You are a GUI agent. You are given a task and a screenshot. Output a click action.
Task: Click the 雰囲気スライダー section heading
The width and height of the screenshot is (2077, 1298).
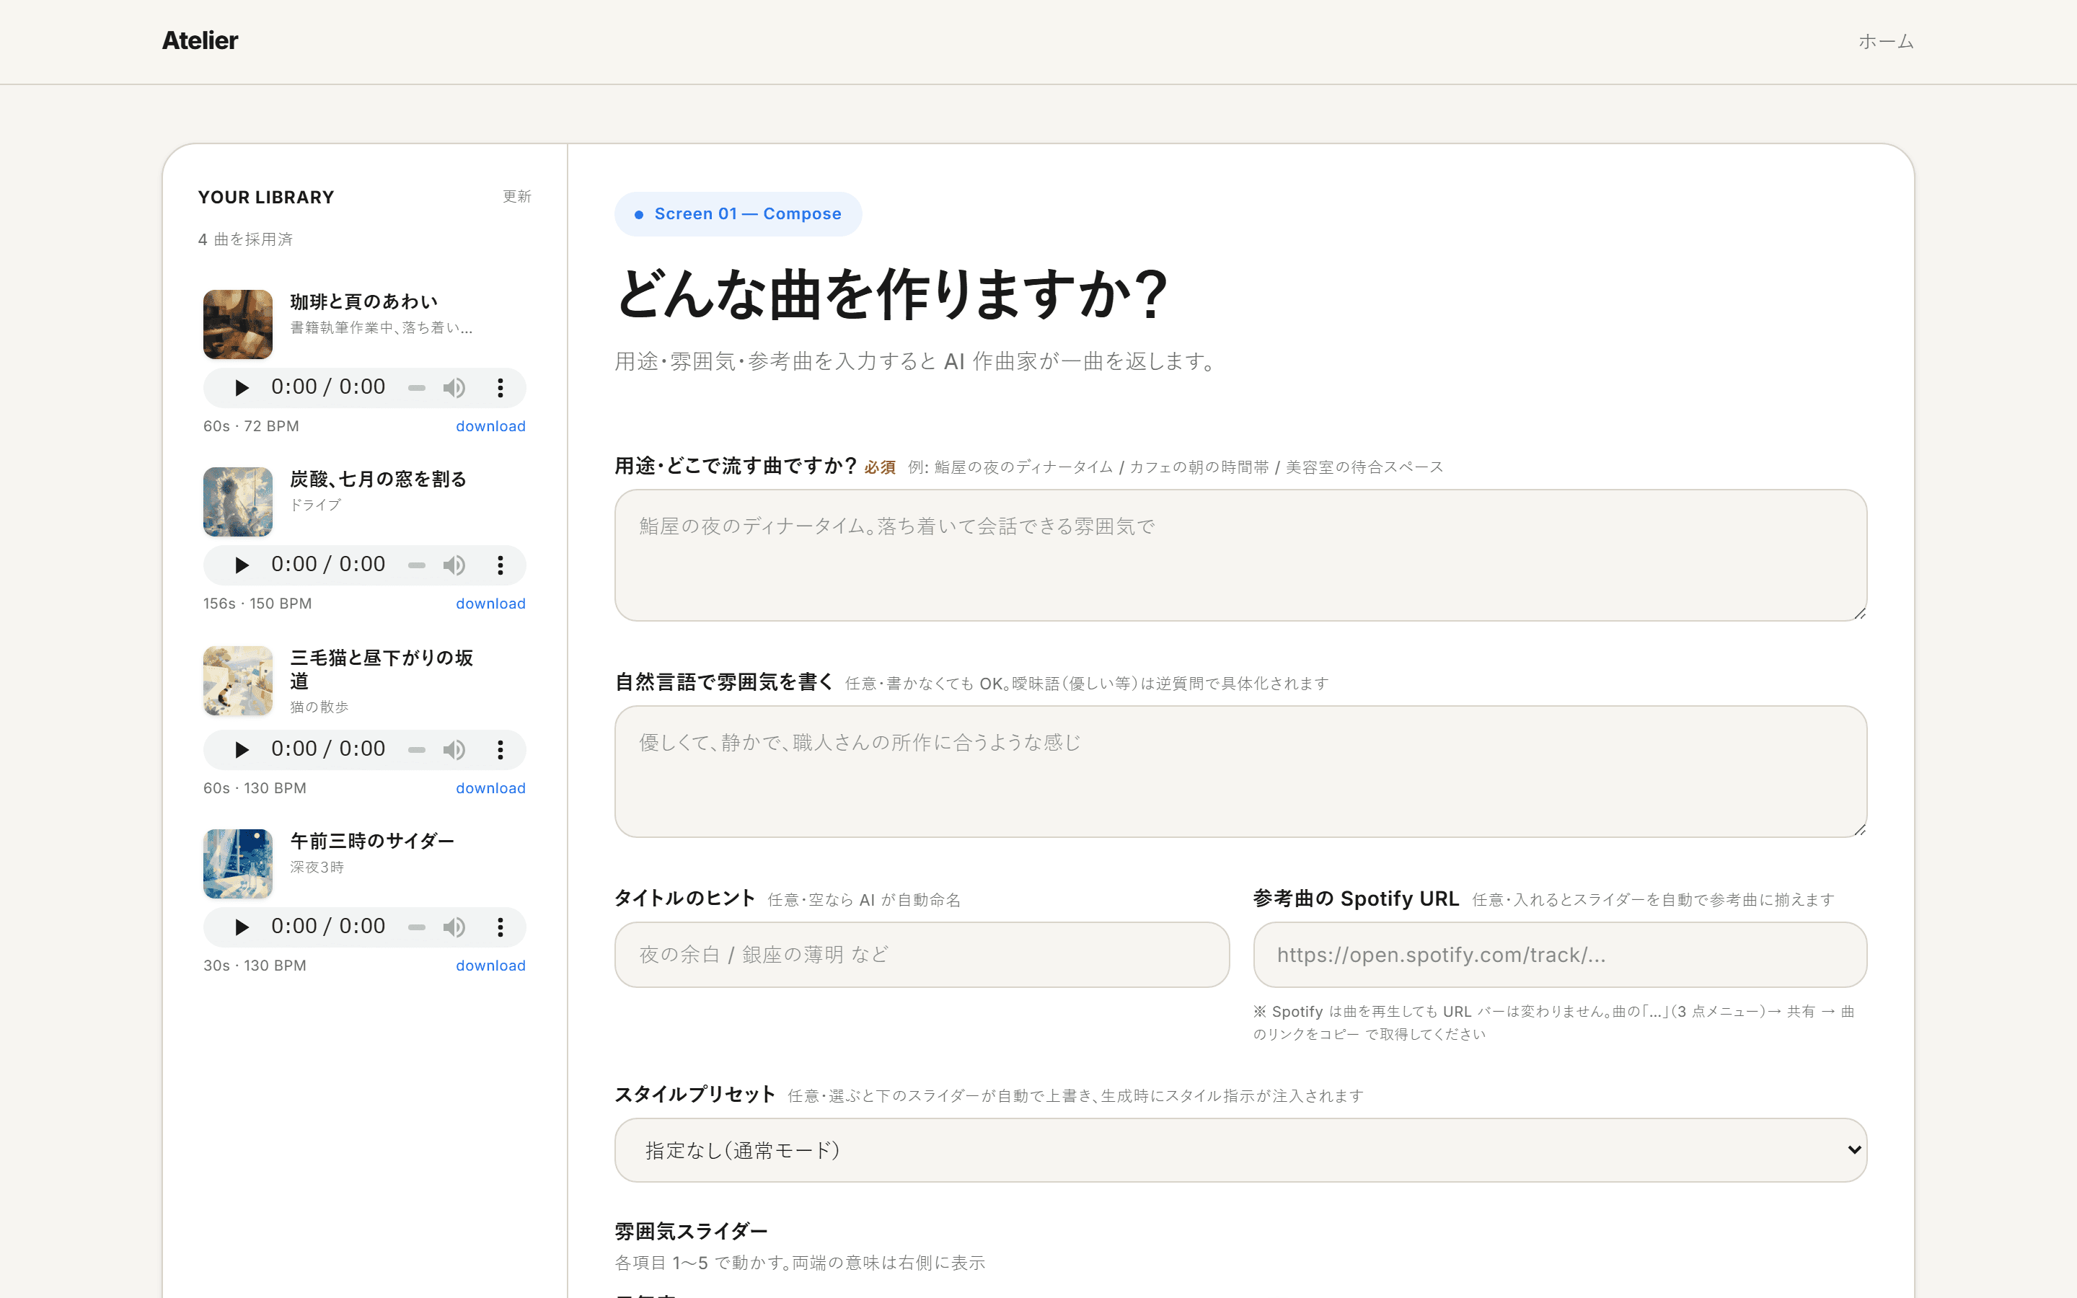coord(691,1231)
